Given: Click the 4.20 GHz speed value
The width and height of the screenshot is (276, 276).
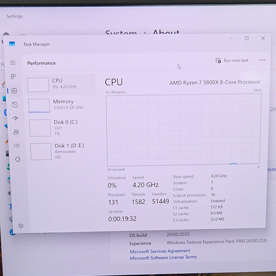Looking at the screenshot, I should coord(145,185).
